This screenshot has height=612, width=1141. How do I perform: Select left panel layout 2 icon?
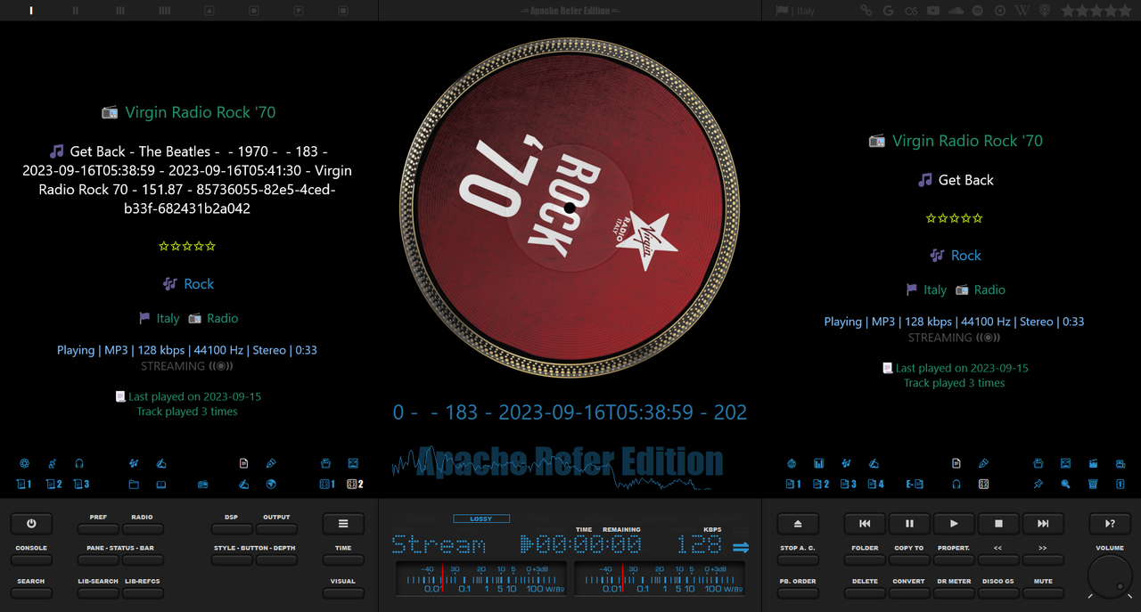(x=53, y=484)
